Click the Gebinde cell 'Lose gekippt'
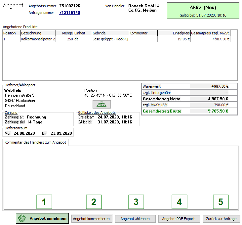Viewport: 242px width, 225px height. 110,39
